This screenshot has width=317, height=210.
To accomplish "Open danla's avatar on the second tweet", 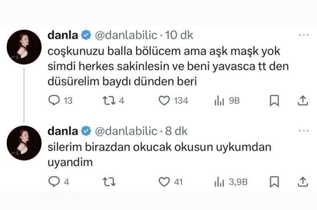I will click(x=24, y=143).
